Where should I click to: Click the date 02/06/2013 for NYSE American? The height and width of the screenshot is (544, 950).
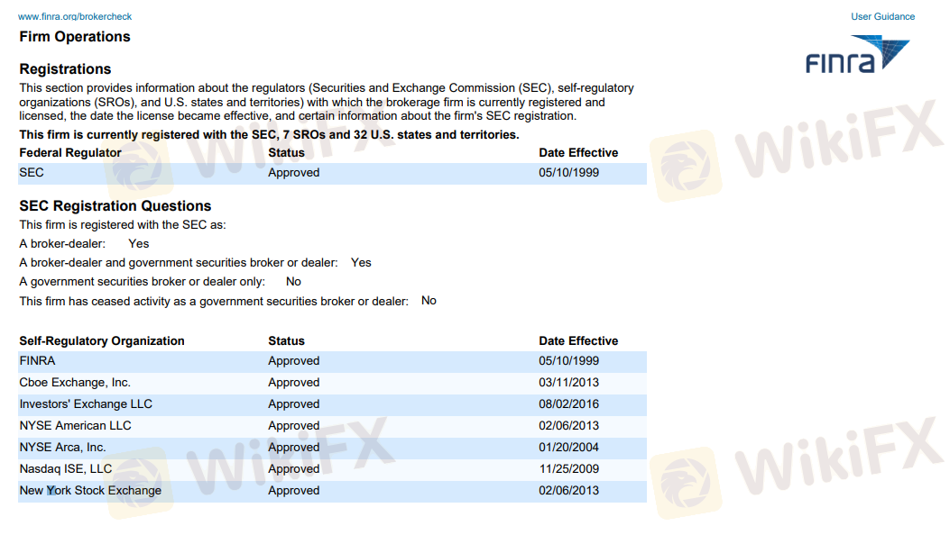[x=568, y=425]
